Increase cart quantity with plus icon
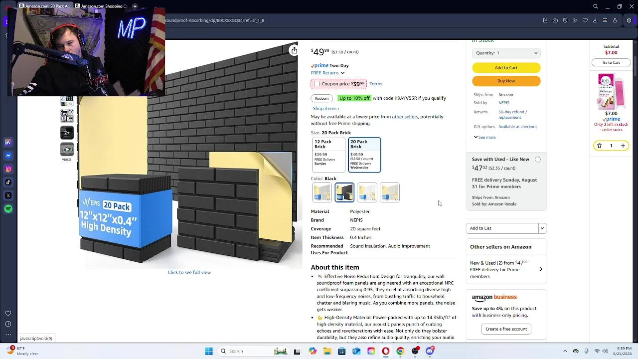This screenshot has width=638, height=359. click(x=623, y=146)
